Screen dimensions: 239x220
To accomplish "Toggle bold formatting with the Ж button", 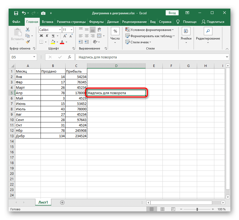I will click(41, 36).
